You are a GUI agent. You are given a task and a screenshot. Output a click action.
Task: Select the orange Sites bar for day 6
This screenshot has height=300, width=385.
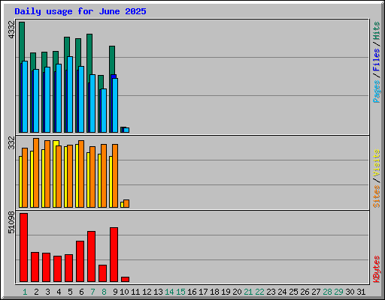coord(81,174)
